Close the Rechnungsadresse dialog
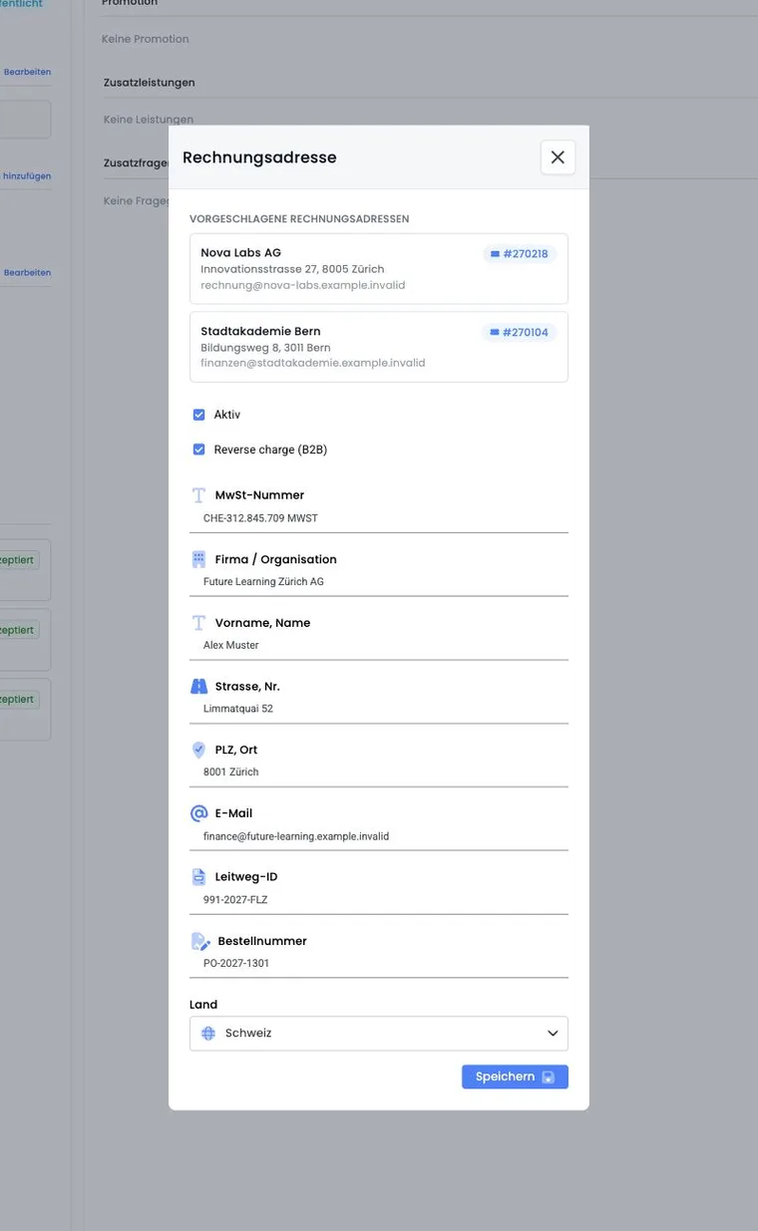This screenshot has width=758, height=1231. coord(558,157)
